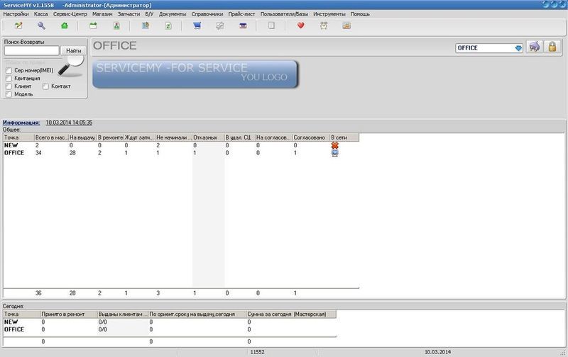Click the В сети column header
Image resolution: width=568 pixels, height=357 pixels.
(x=344, y=137)
